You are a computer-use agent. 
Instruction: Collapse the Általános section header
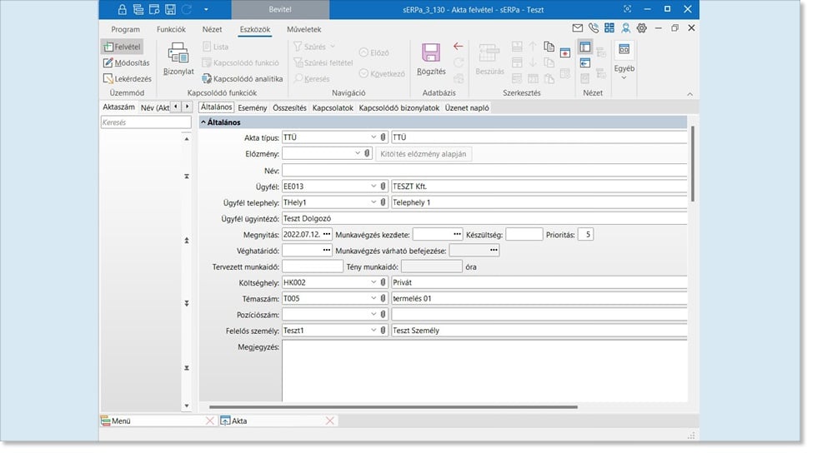tap(203, 122)
